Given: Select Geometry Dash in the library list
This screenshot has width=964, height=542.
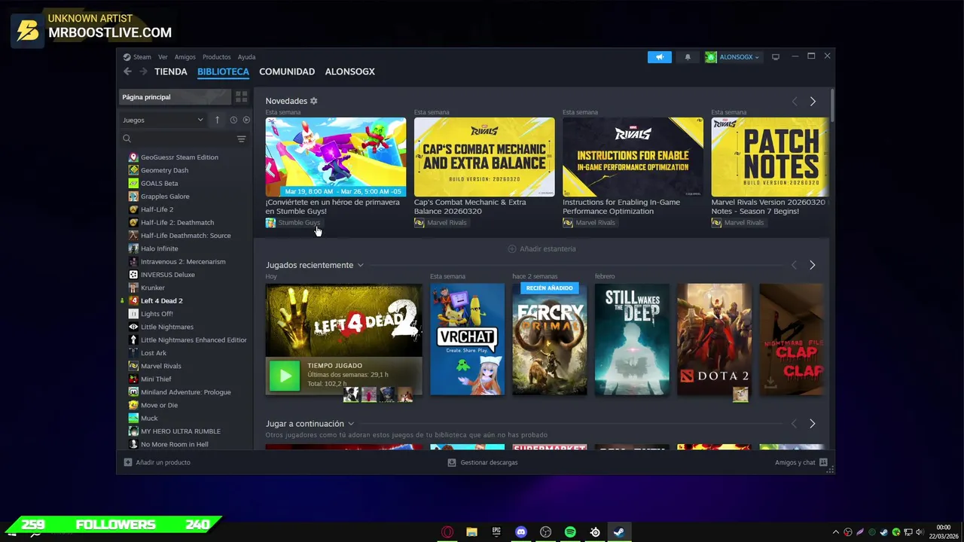Looking at the screenshot, I should click(164, 170).
